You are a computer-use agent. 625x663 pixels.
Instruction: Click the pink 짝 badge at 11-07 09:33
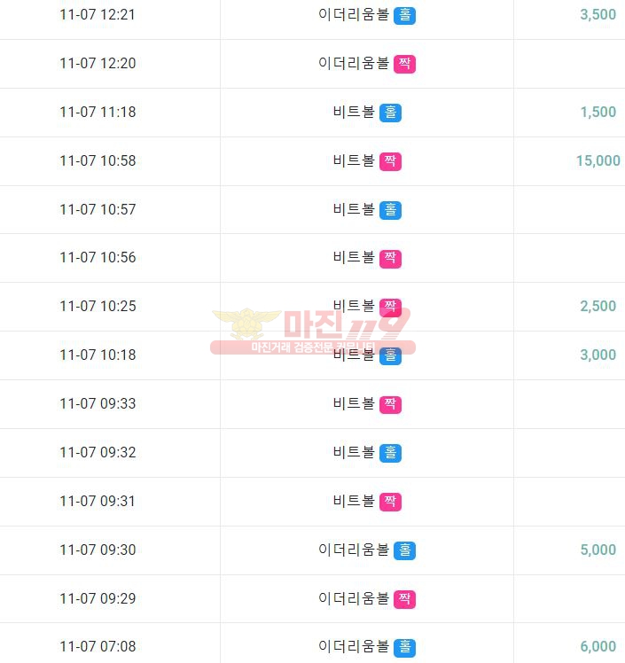[390, 405]
